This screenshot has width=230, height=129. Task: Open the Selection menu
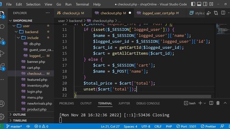[x=33, y=4]
